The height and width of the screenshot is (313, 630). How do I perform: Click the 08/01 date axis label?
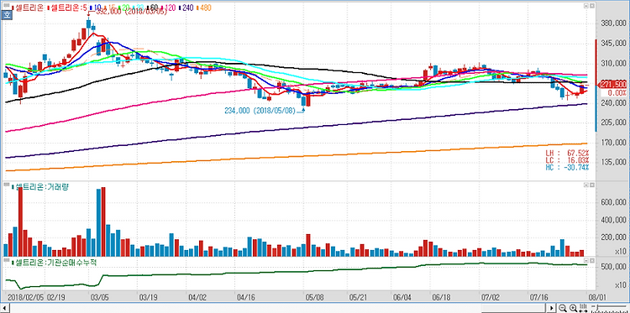597,298
